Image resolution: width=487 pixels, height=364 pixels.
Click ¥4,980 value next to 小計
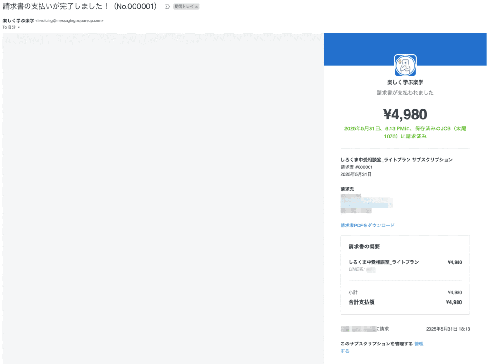pos(455,292)
